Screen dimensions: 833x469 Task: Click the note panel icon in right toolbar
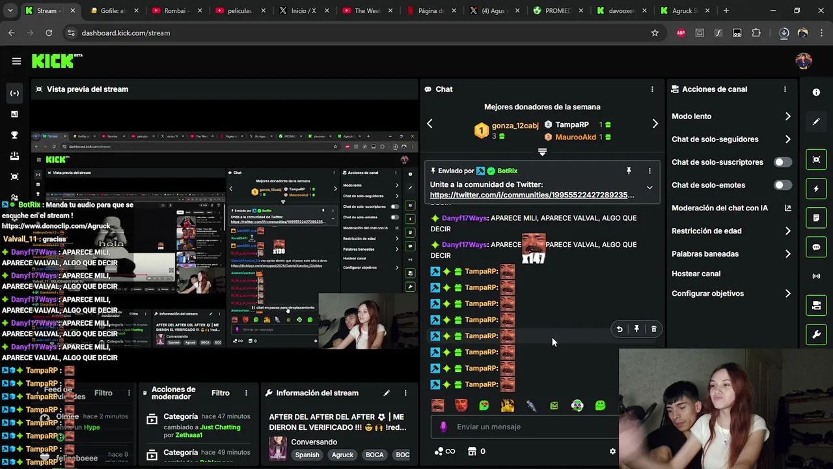pos(816,218)
